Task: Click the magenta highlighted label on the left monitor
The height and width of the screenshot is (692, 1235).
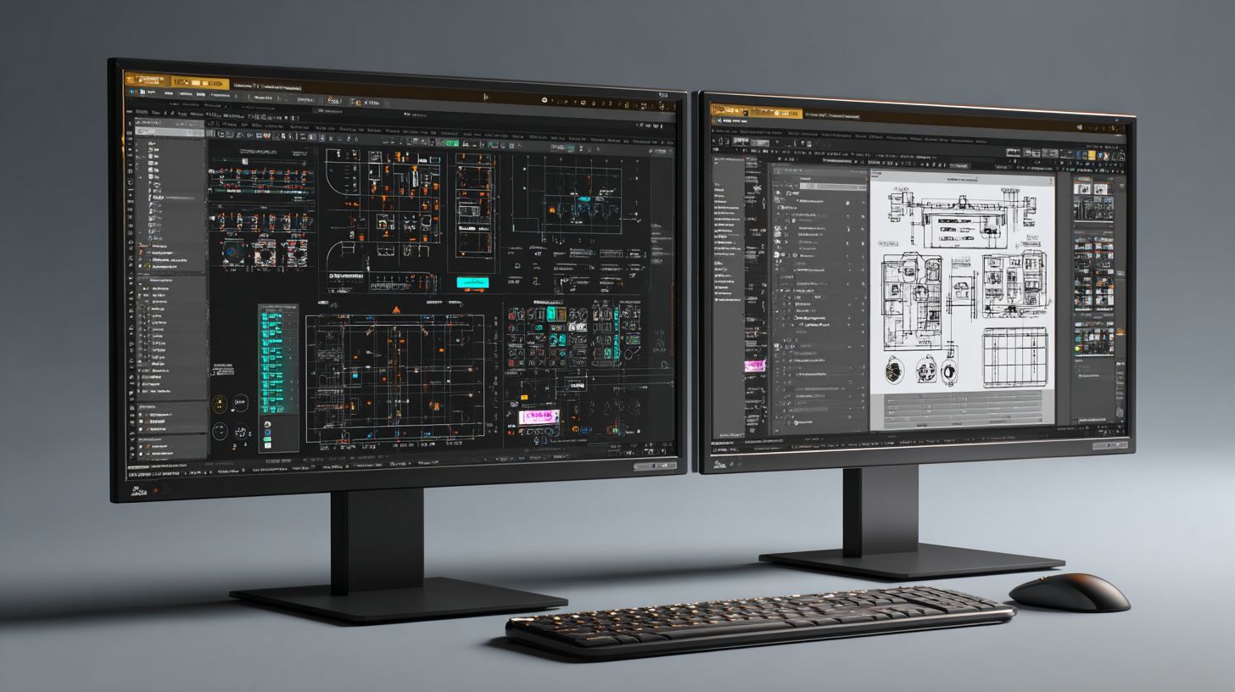Action: point(539,416)
